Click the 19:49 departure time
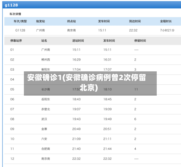The image size is (181, 167). [108, 119]
